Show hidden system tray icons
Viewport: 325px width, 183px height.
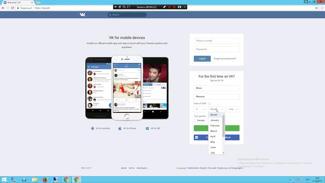pyautogui.click(x=290, y=180)
